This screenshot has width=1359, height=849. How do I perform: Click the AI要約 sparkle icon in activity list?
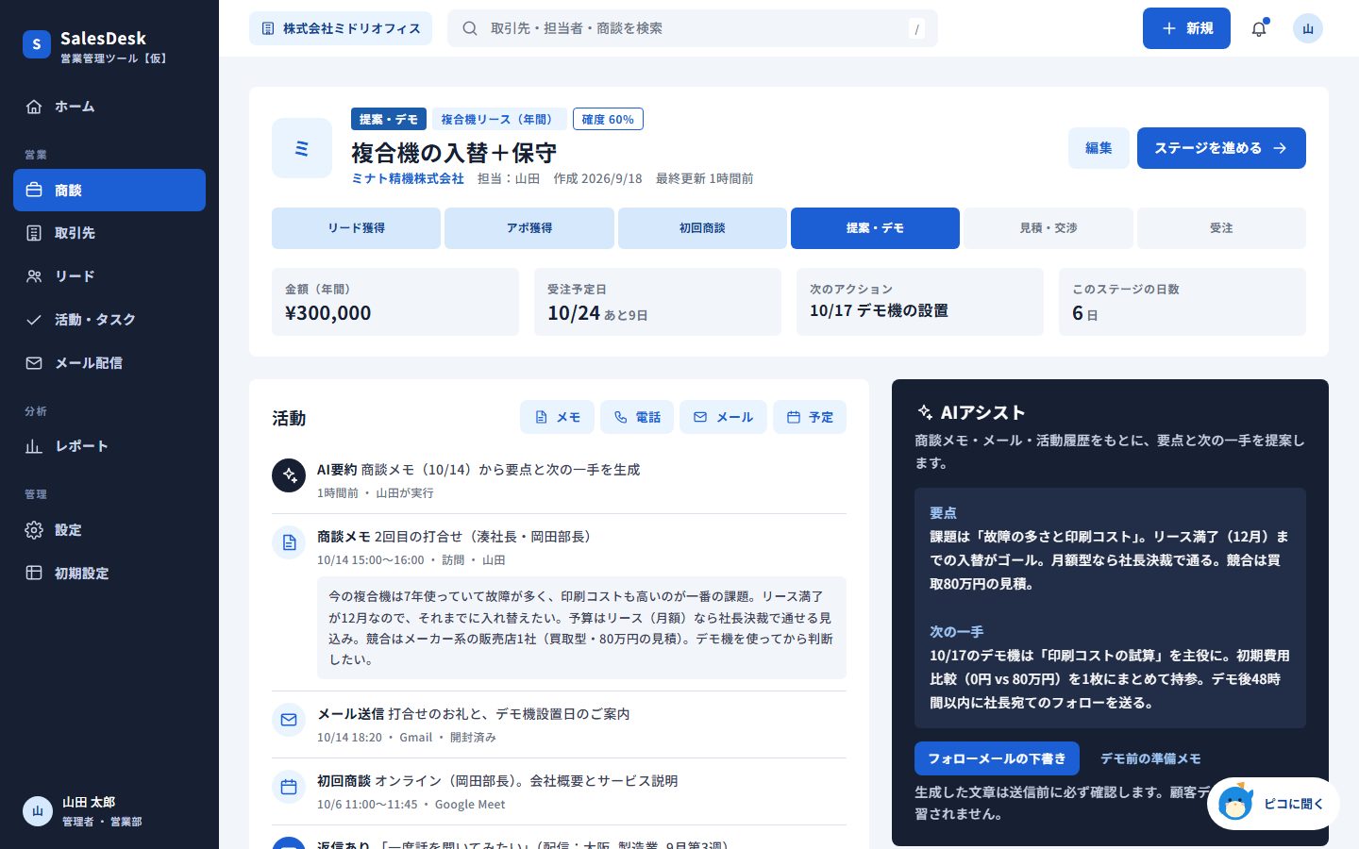tap(289, 475)
